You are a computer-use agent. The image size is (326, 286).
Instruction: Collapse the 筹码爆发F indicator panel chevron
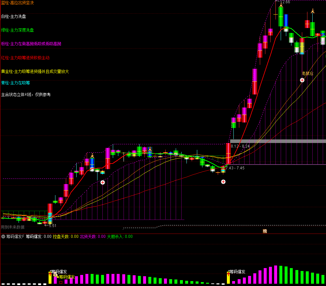3,236
